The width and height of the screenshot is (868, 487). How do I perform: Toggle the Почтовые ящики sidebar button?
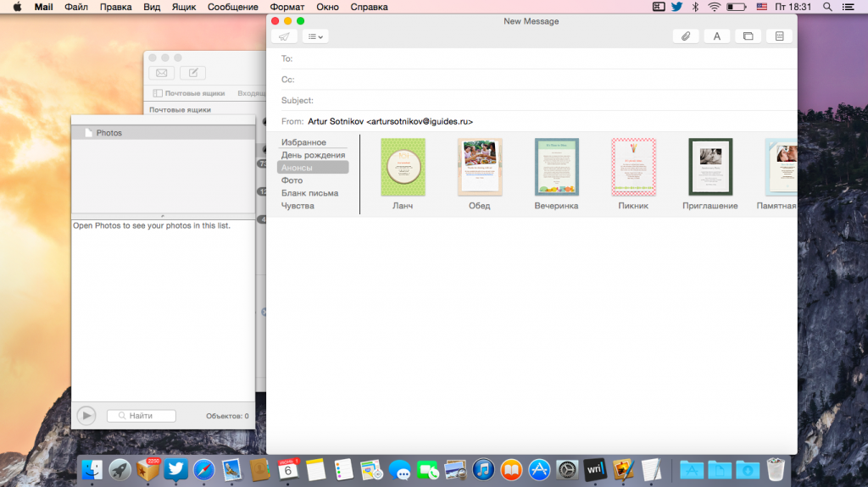pos(188,93)
